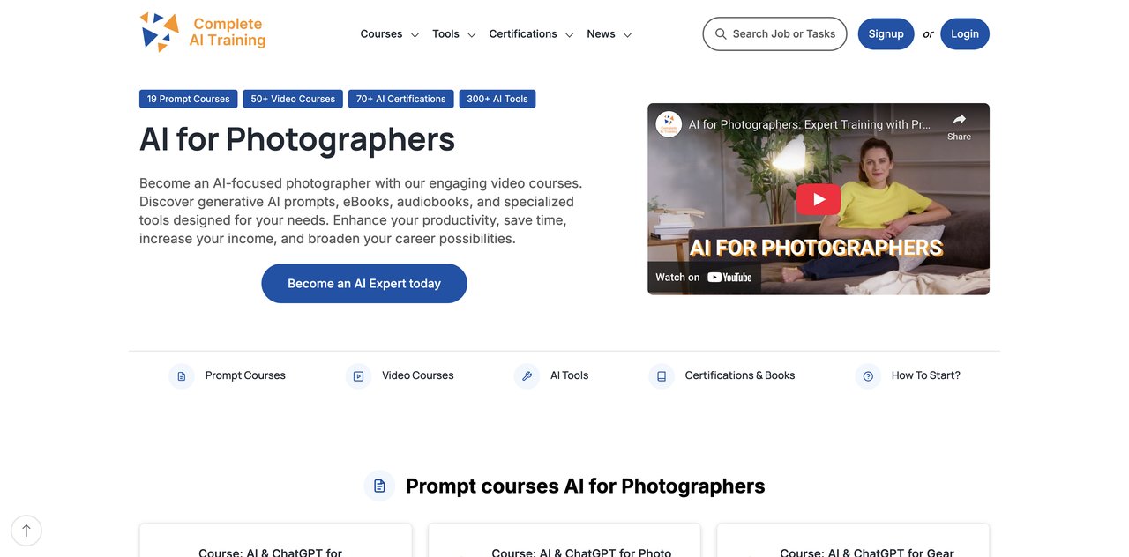Image resolution: width=1129 pixels, height=557 pixels.
Task: Expand the Tools dropdown menu
Action: click(x=453, y=34)
